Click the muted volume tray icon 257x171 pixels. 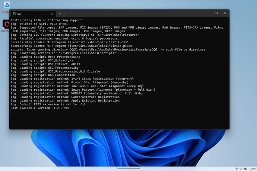click(241, 168)
